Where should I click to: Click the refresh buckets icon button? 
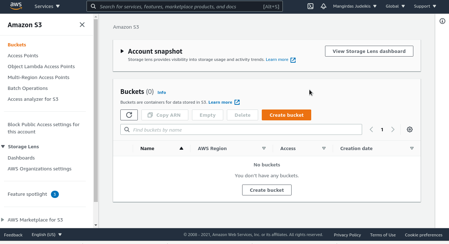(129, 115)
